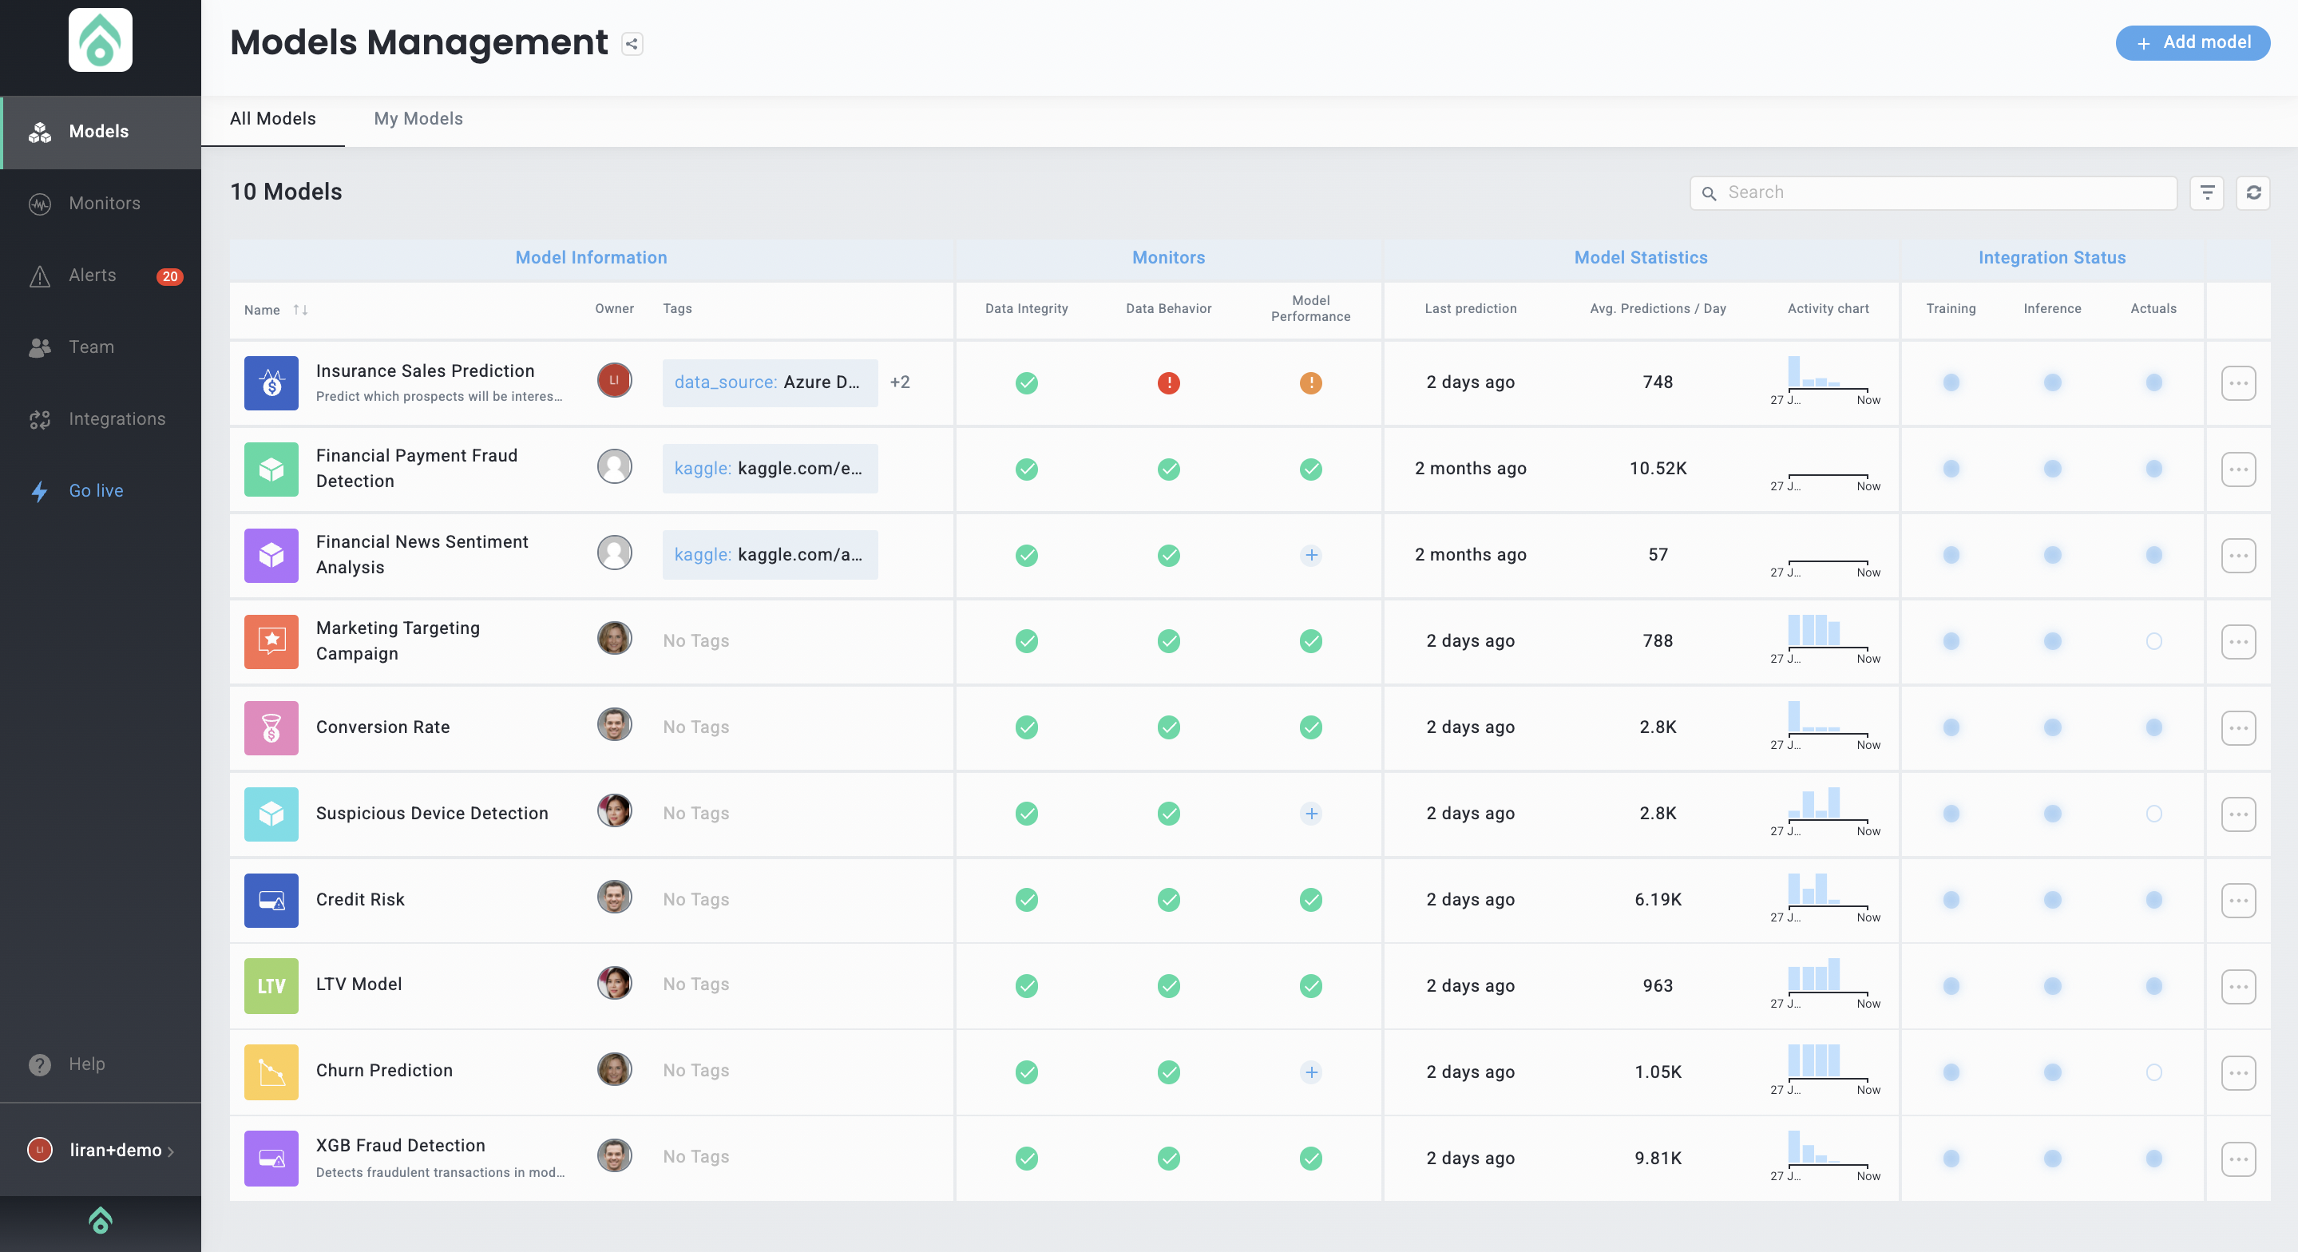The height and width of the screenshot is (1252, 2298).
Task: Click the Insurance Sales Prediction model icon
Action: (271, 382)
